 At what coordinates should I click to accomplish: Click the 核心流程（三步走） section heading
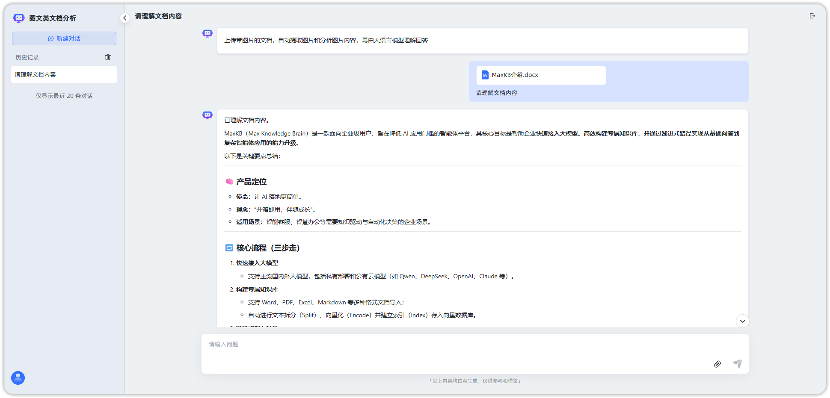pos(268,248)
